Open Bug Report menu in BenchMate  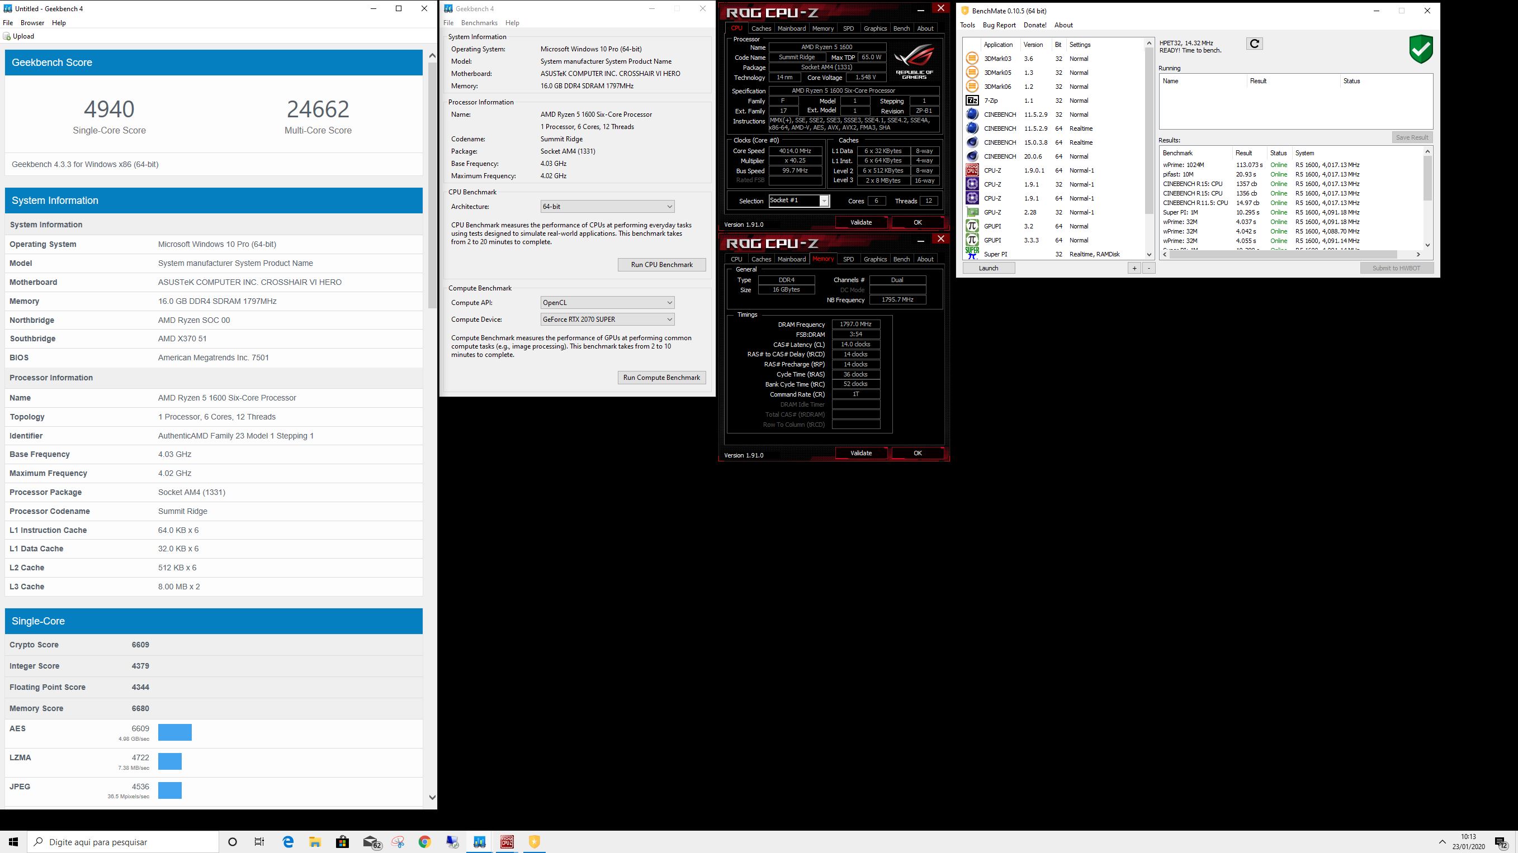tap(1000, 25)
